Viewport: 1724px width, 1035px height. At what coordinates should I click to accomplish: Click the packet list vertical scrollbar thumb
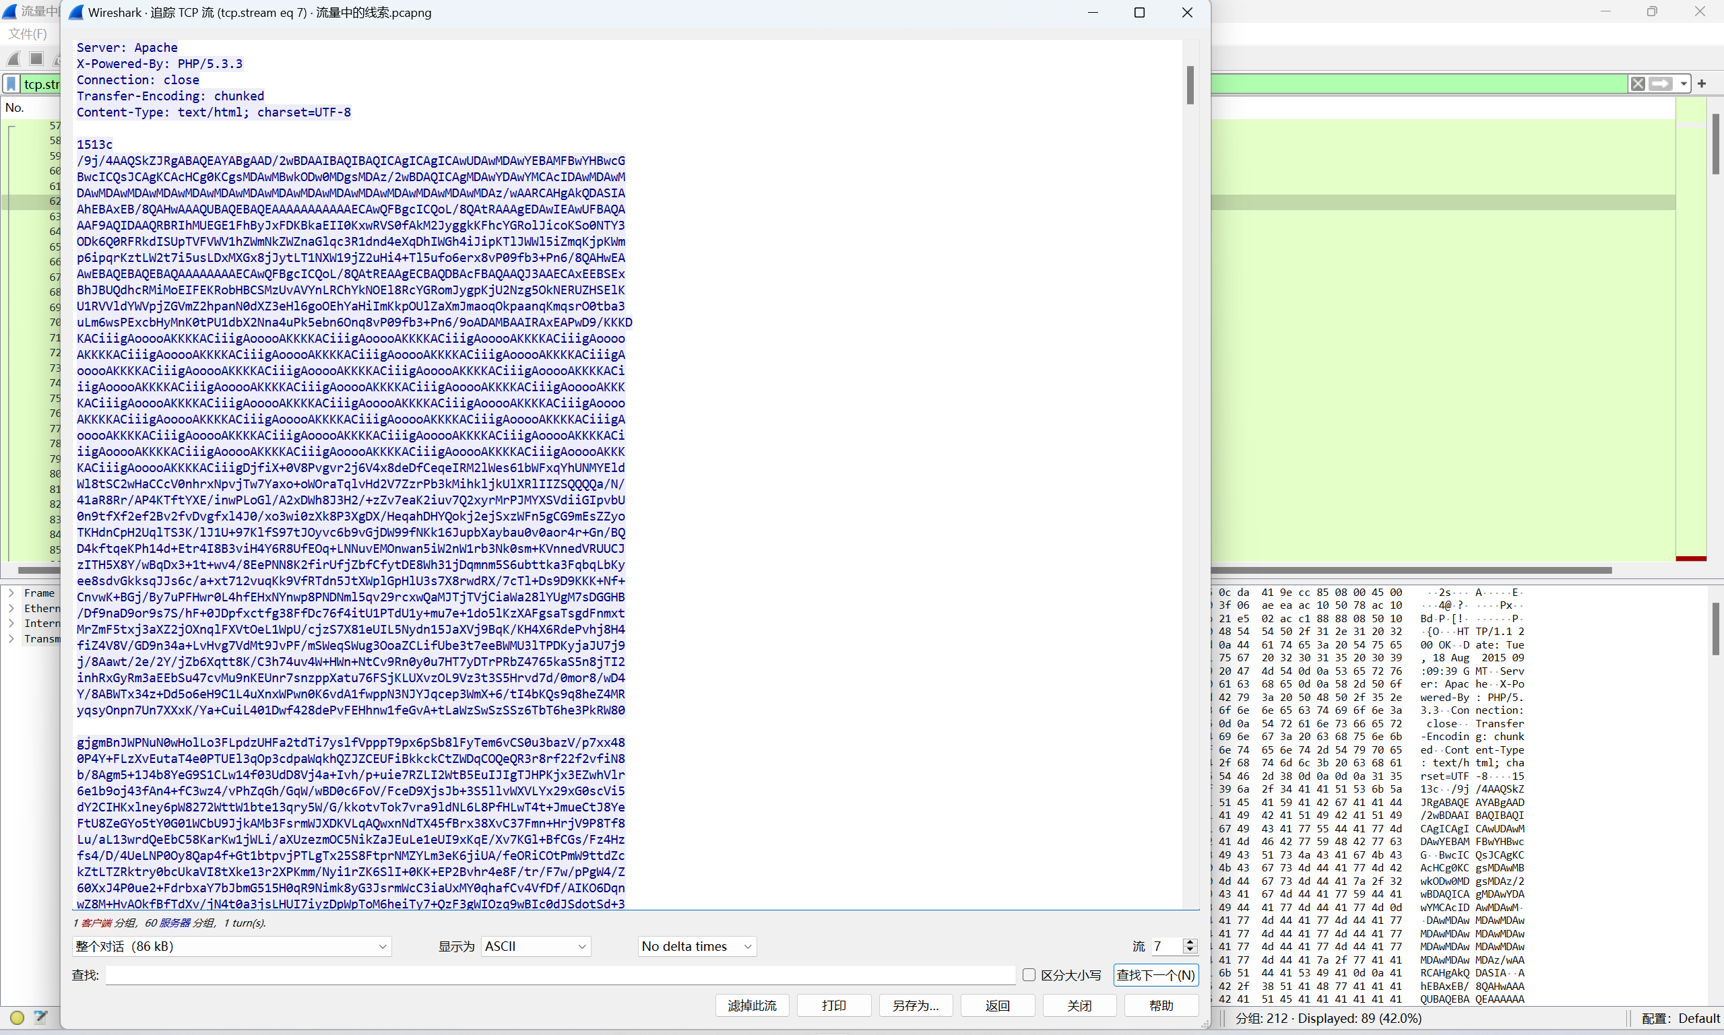tap(1716, 144)
